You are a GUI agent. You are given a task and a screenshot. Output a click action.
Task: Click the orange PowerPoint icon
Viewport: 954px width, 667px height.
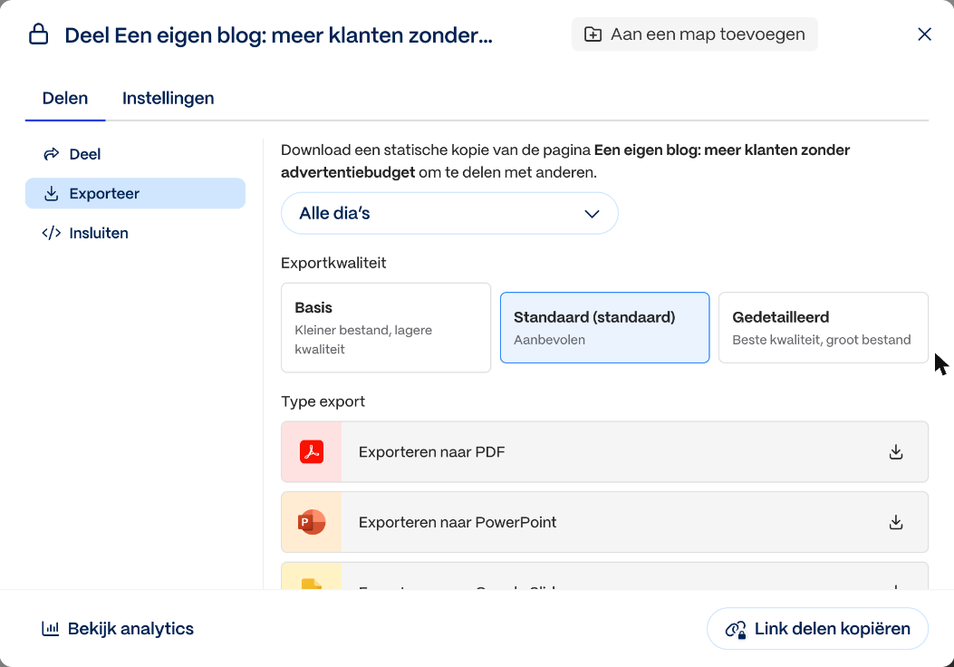tap(312, 522)
